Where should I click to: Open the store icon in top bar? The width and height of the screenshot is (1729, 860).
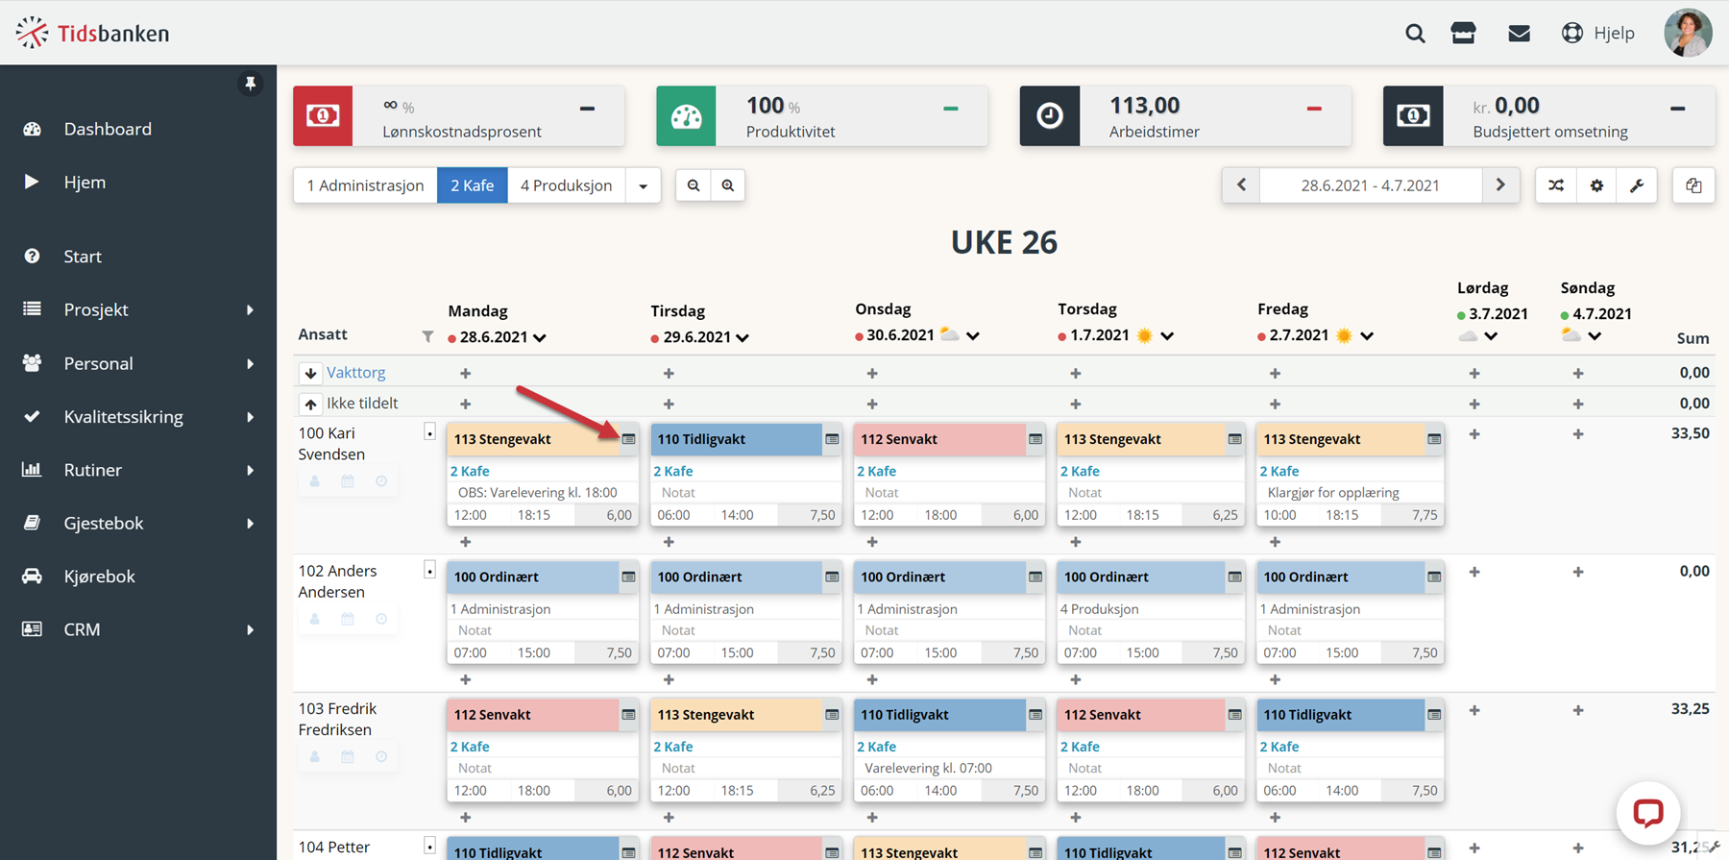[1463, 34]
